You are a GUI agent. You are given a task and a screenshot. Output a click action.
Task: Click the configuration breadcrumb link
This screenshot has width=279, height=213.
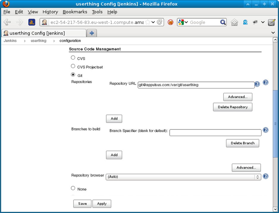coord(70,41)
